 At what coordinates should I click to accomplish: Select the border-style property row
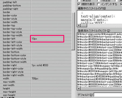36,19
